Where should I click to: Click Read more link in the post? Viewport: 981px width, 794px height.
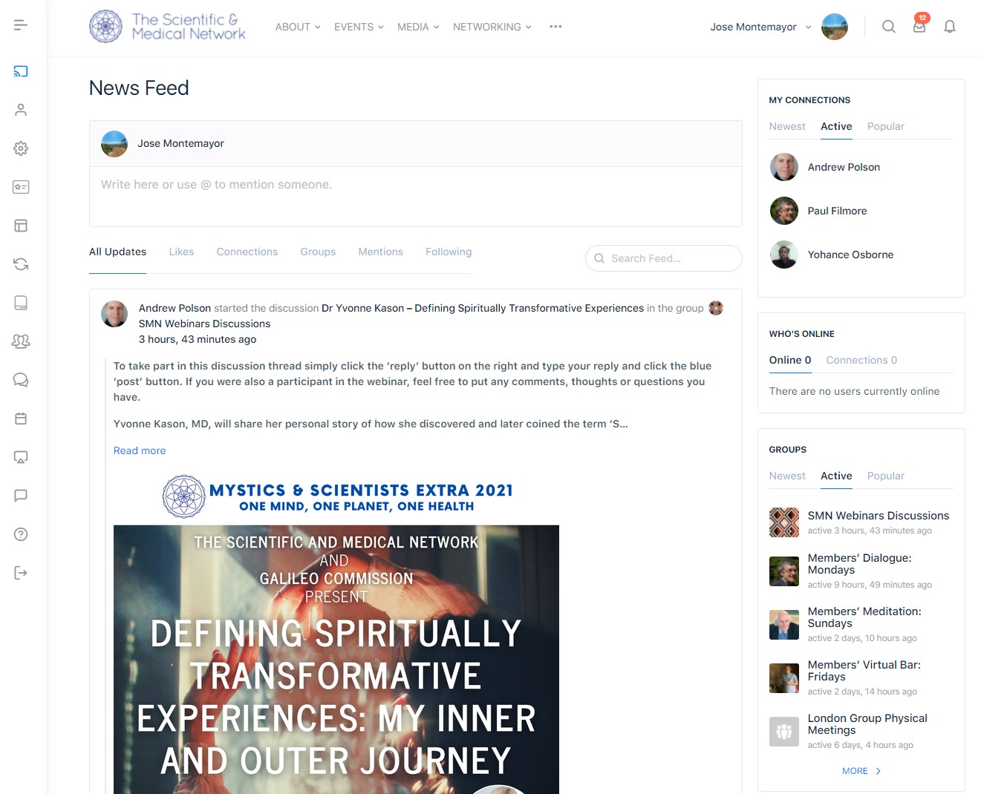[140, 450]
